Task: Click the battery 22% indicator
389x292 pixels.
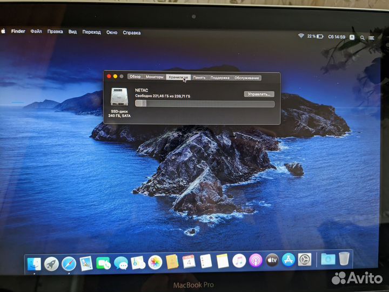Action: click(316, 36)
